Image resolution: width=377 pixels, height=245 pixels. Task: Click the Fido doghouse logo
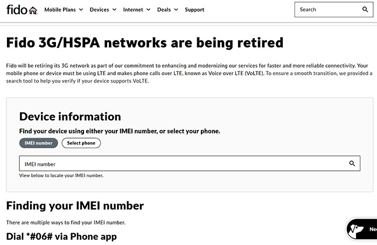tap(22, 10)
